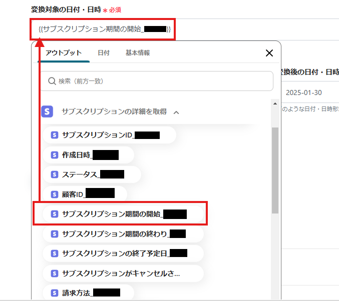Viewport: 339px width, 301px height.
Task: Click the magnifier icon in the search box
Action: 52,81
